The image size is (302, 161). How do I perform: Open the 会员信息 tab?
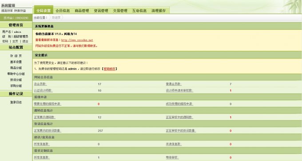point(63,11)
